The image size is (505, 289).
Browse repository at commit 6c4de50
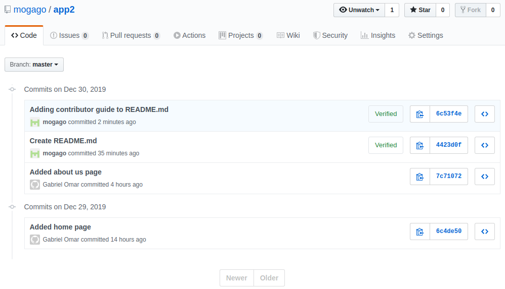[x=484, y=232]
